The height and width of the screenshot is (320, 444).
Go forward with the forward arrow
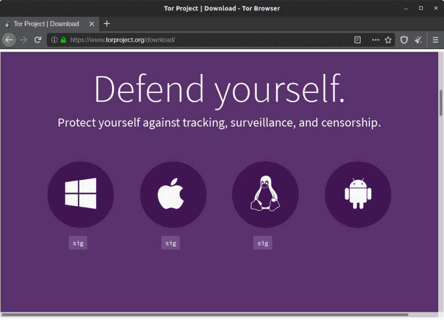[24, 40]
